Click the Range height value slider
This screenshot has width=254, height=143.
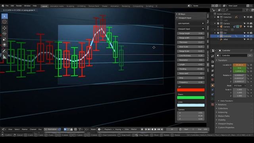pos(190,33)
